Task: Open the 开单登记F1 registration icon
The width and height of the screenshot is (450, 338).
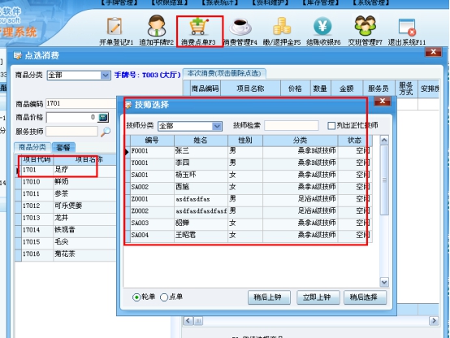Action: coord(115,27)
